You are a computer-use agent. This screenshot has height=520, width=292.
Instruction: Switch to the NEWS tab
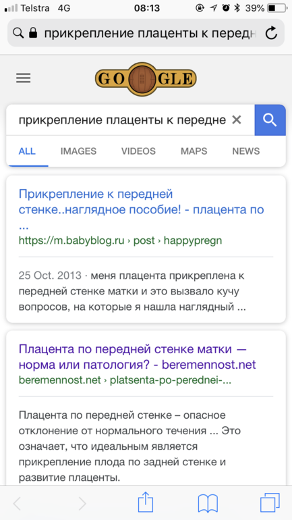tap(246, 151)
